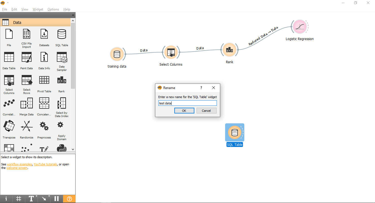The height and width of the screenshot is (203, 375).
Task: Click the Datasets widget icon
Action: (x=44, y=34)
